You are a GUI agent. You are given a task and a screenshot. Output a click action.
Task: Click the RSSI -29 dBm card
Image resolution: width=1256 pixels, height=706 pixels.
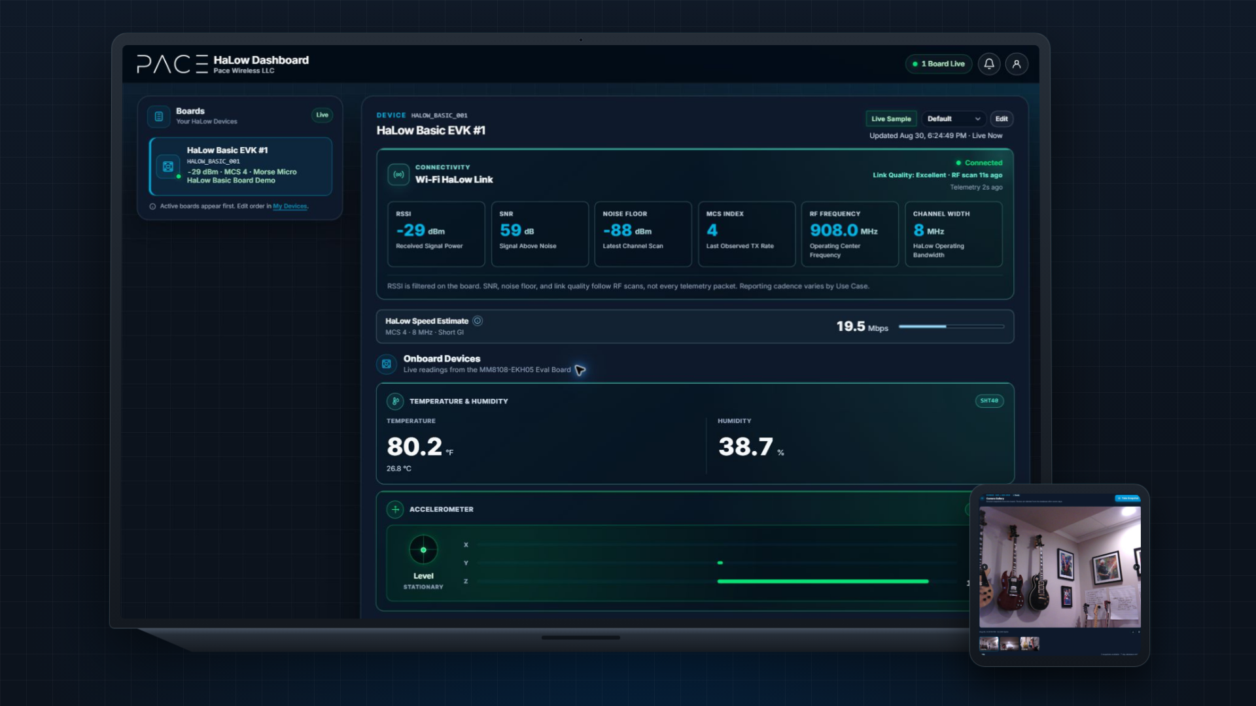tap(436, 234)
